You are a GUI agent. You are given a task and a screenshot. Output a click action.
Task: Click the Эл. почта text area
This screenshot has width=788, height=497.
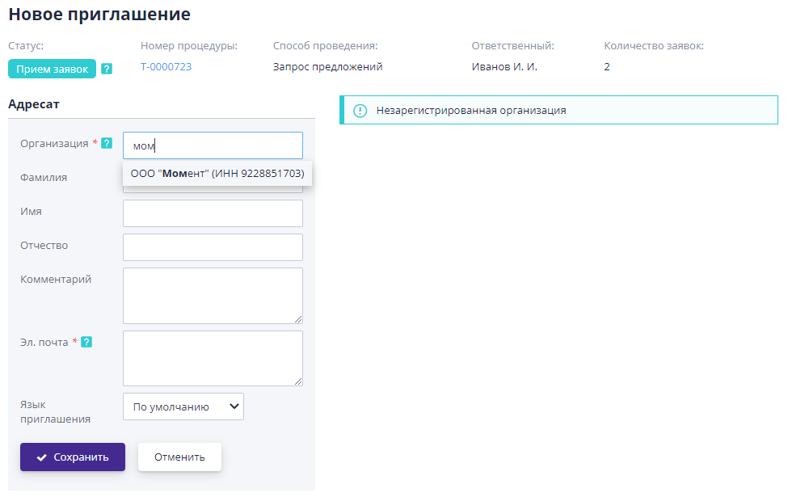click(213, 358)
